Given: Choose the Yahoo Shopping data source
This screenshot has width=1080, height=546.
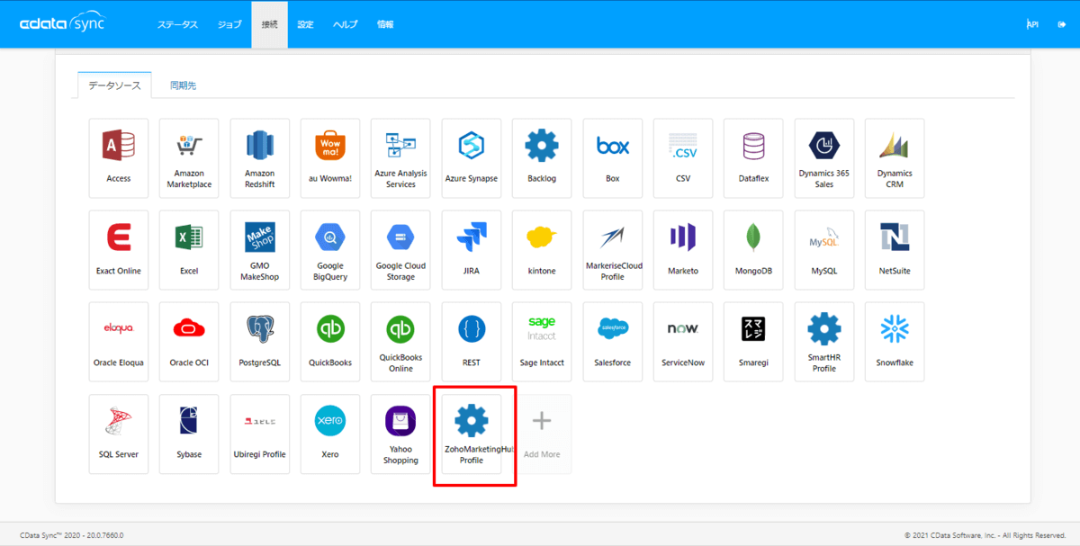Looking at the screenshot, I should point(400,434).
